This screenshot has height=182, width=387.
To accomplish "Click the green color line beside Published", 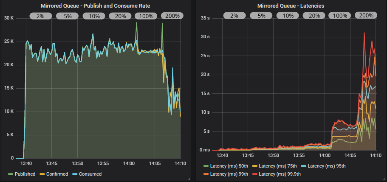I will [11, 174].
